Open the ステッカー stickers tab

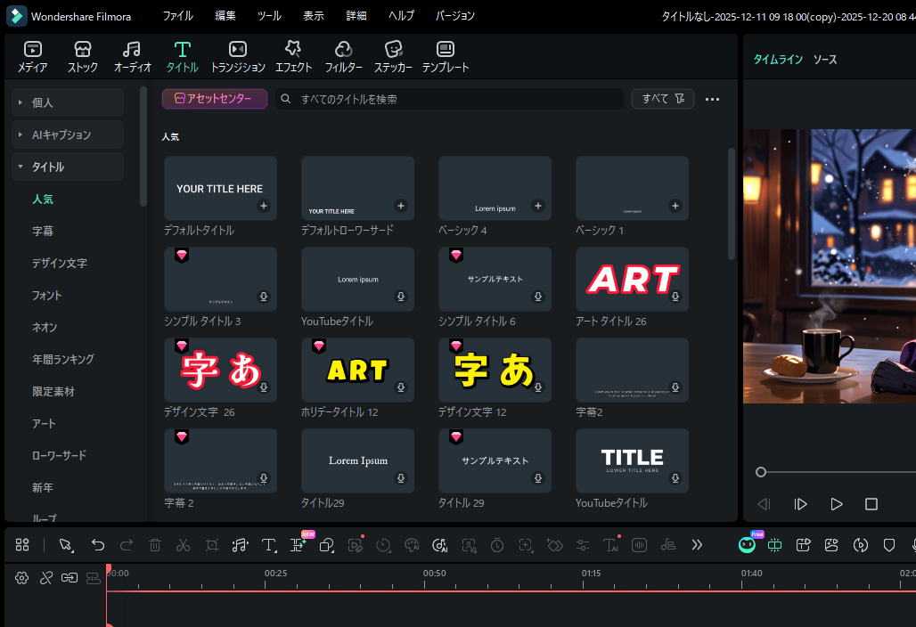tap(393, 57)
